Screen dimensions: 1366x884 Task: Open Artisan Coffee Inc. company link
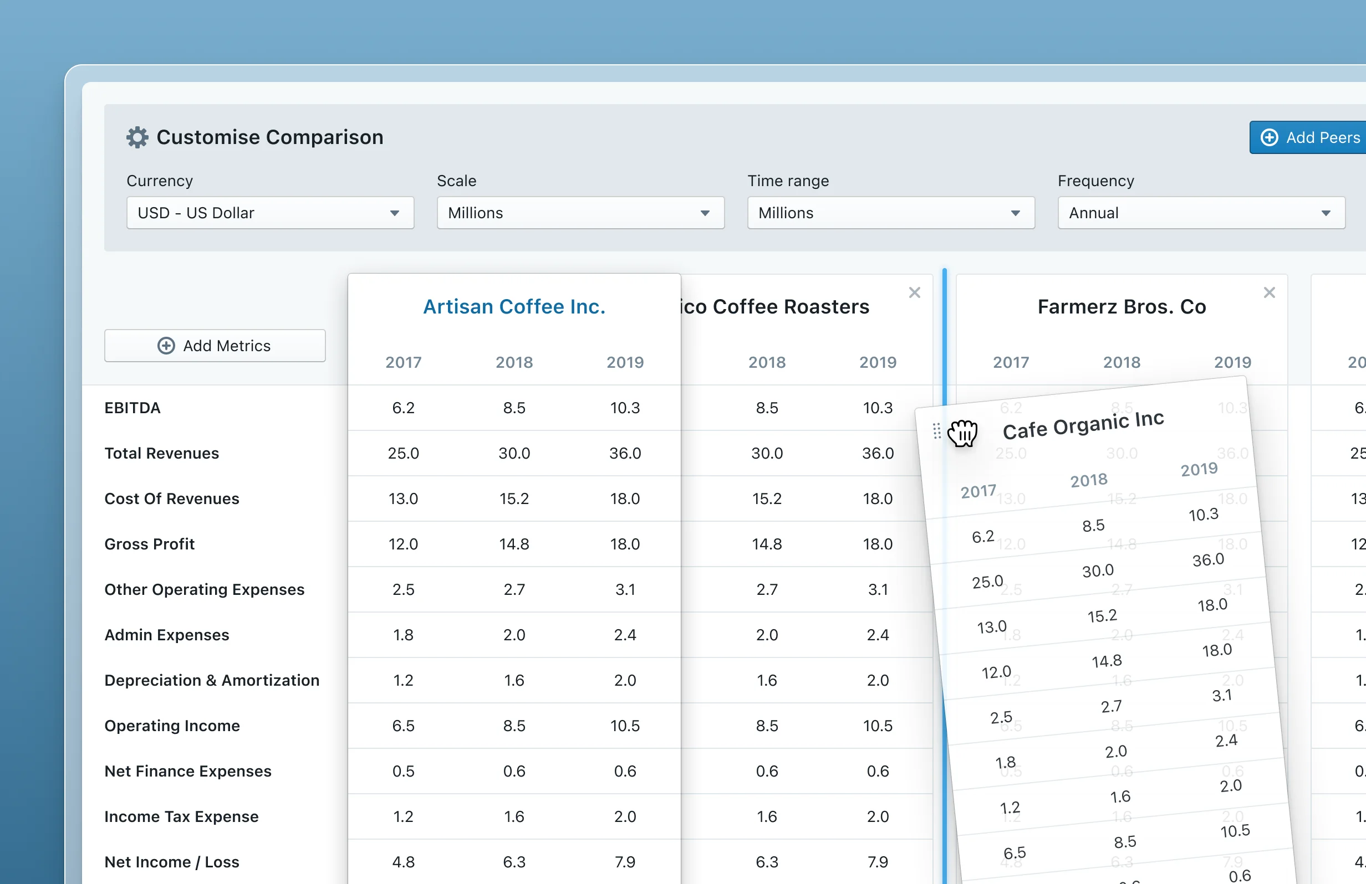[514, 306]
